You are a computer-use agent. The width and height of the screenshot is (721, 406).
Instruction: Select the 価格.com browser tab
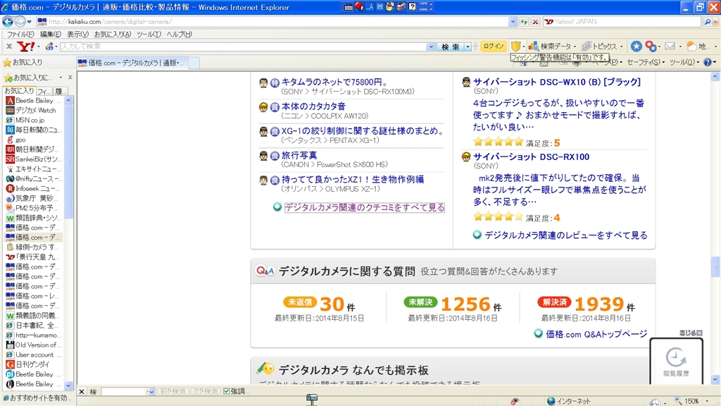[132, 63]
